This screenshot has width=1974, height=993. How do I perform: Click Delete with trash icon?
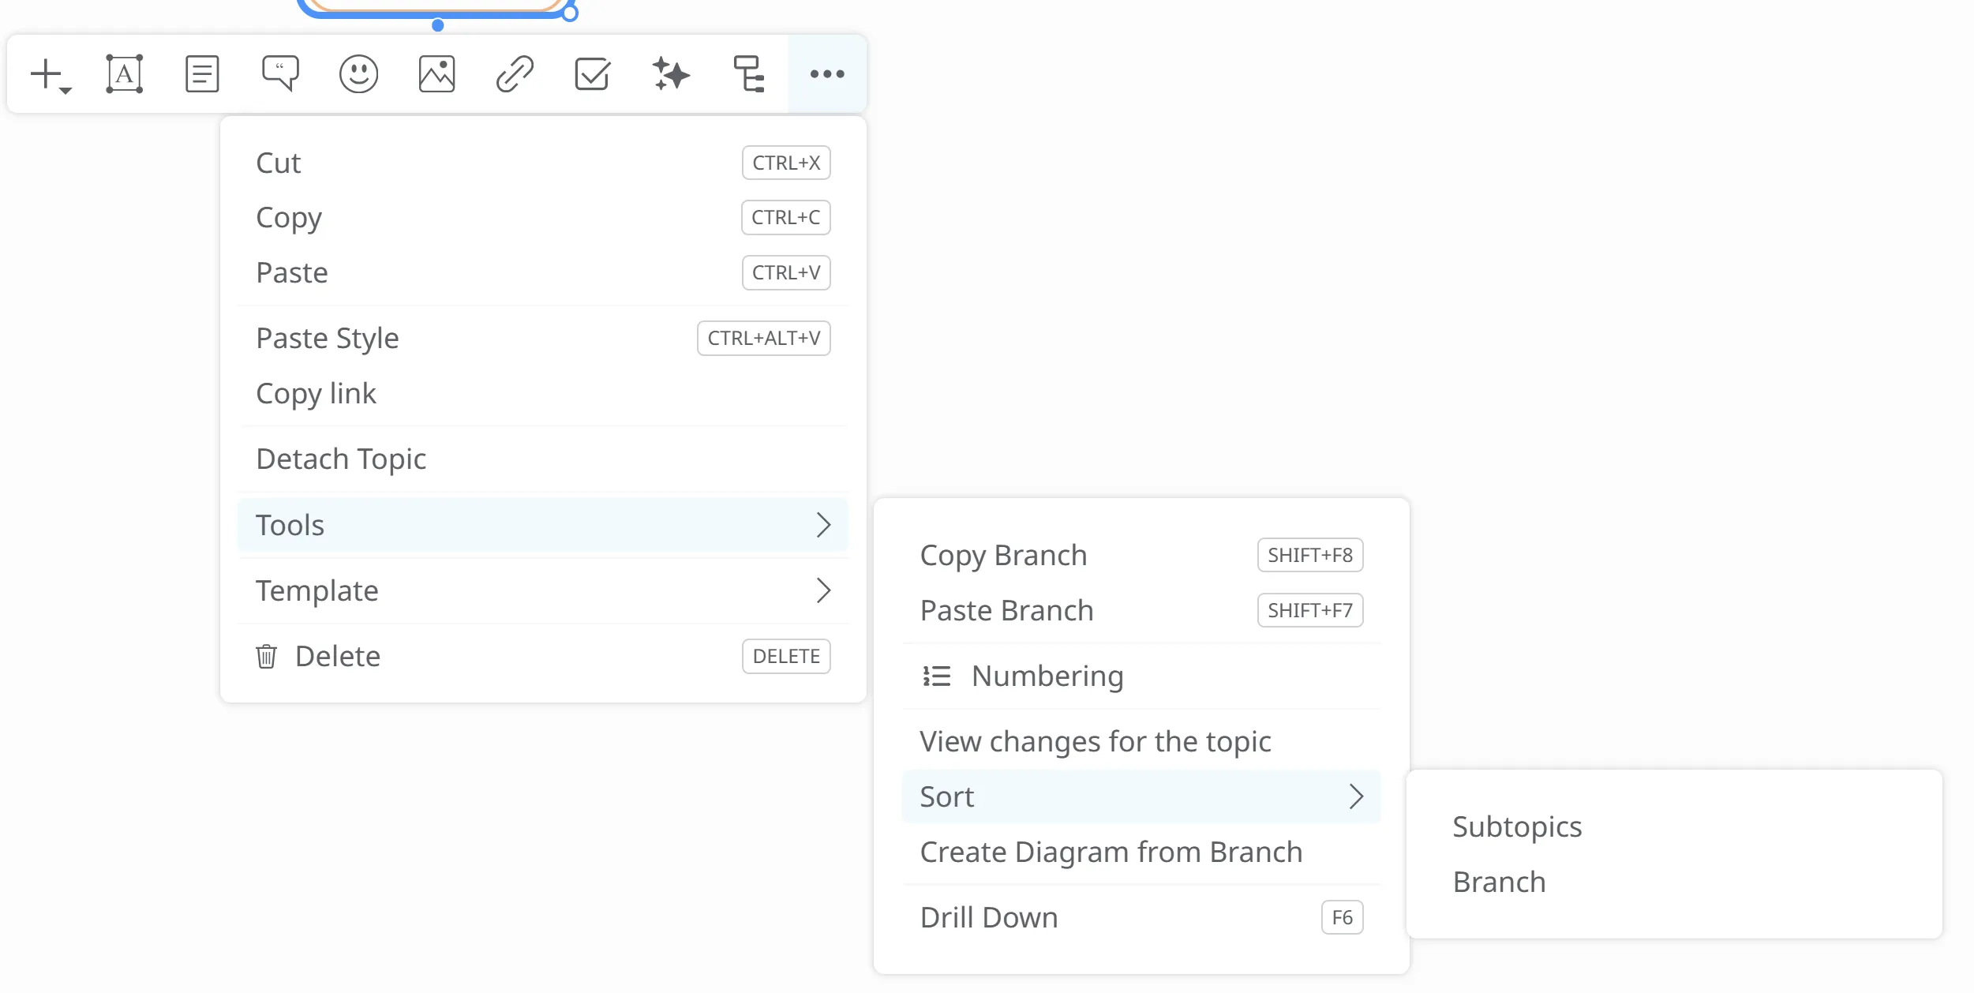pyautogui.click(x=337, y=656)
